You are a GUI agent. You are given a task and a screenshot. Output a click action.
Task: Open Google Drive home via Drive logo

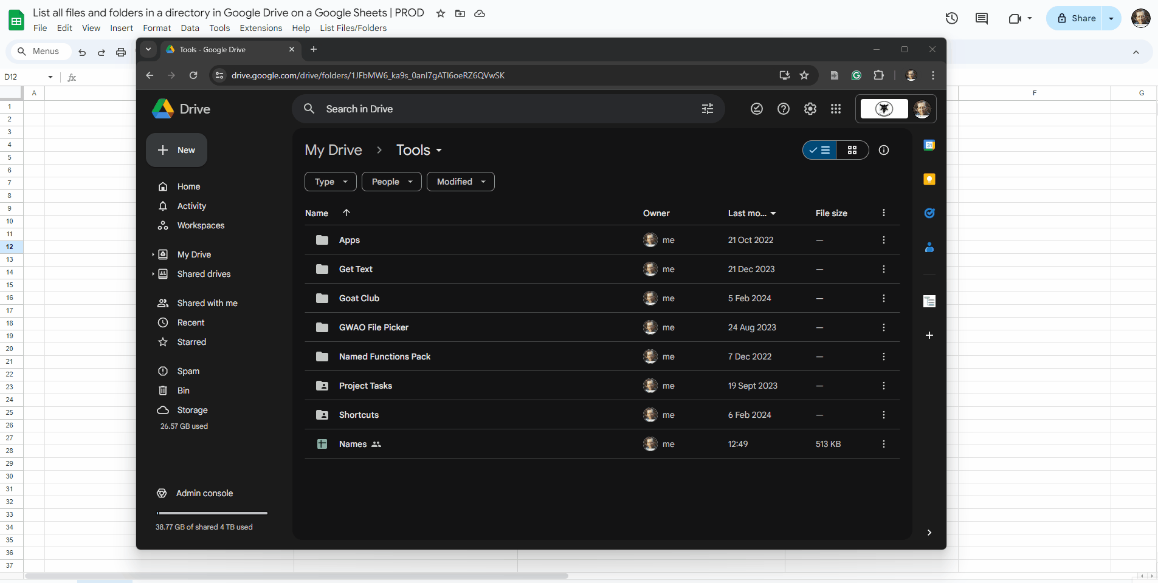coord(181,109)
